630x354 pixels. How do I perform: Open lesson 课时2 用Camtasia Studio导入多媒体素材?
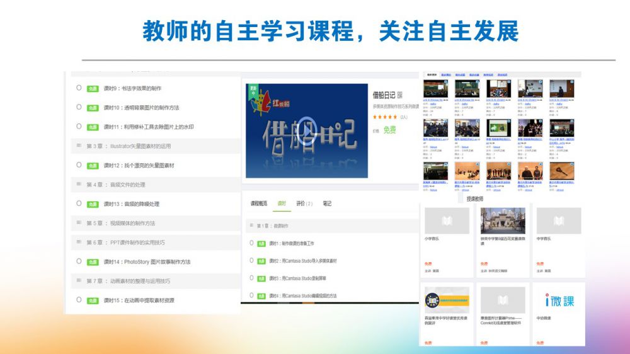tap(303, 261)
